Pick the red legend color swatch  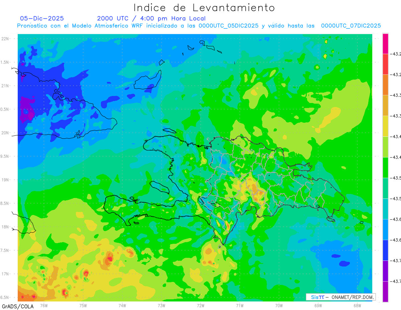[x=385, y=64]
